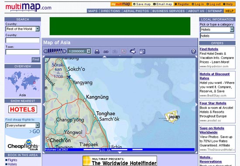Image resolution: width=240 pixels, height=166 pixels.
Task: Click the zoom level slider bars
Action: coord(55,52)
